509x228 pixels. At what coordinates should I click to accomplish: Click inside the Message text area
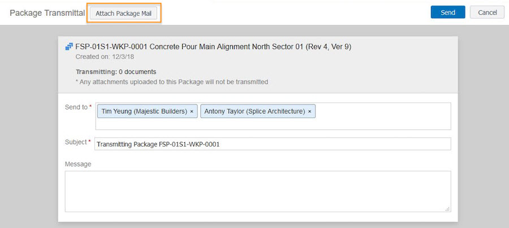(258, 191)
